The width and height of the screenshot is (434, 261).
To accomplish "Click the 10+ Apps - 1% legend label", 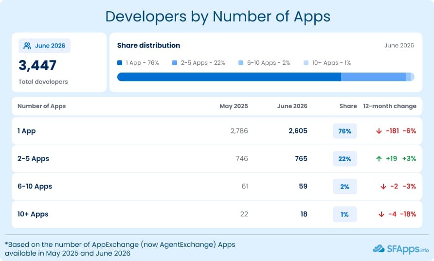I will pos(332,63).
